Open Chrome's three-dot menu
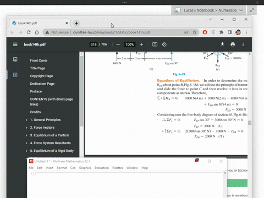The width and height of the screenshot is (264, 198). pyautogui.click(x=246, y=32)
